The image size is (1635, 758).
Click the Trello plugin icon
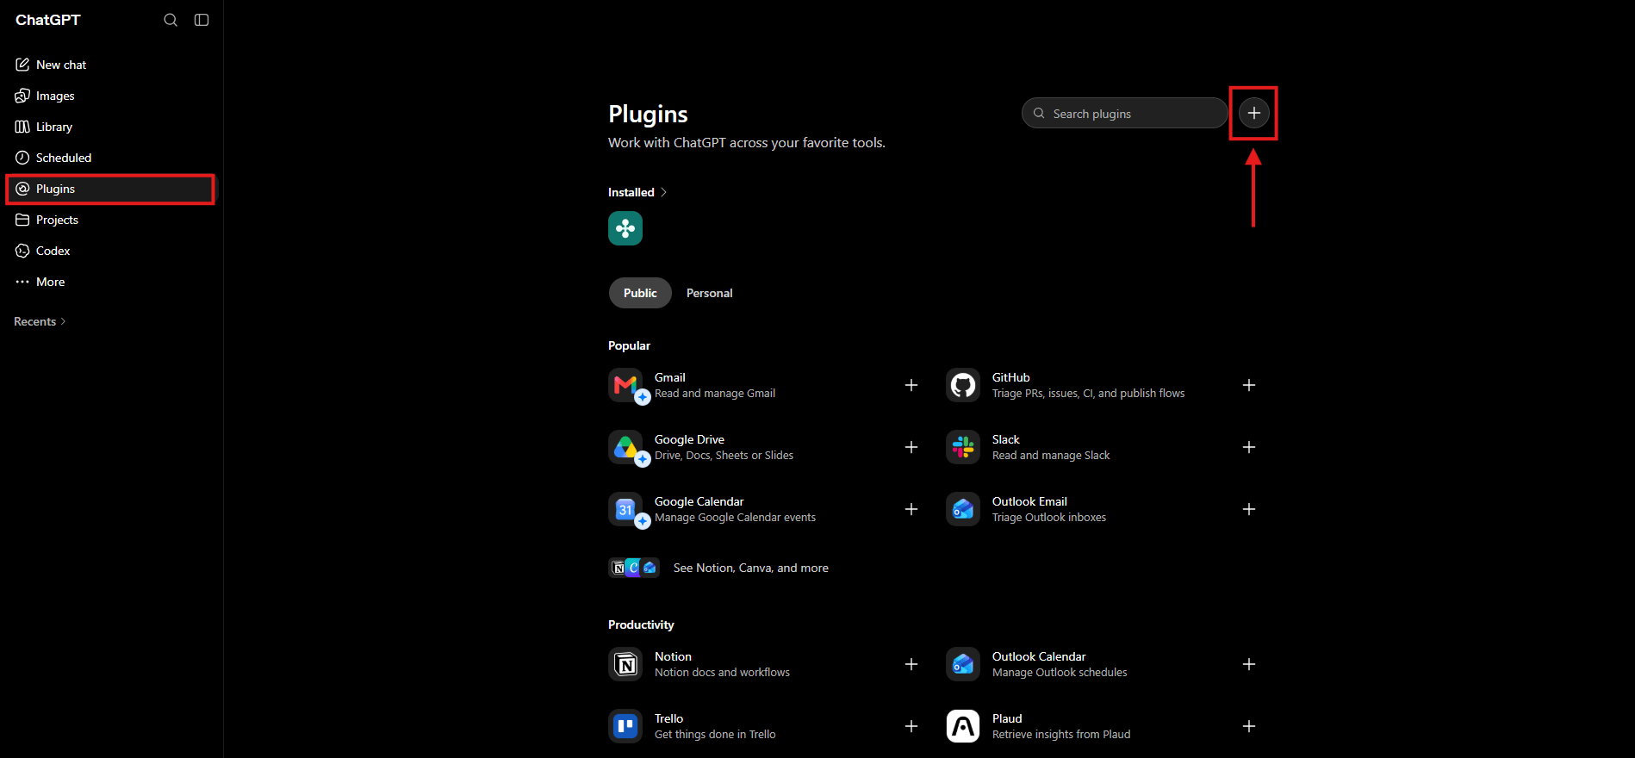click(x=625, y=726)
